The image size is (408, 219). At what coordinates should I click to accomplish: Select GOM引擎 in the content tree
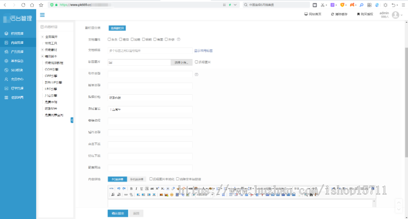pyautogui.click(x=52, y=69)
